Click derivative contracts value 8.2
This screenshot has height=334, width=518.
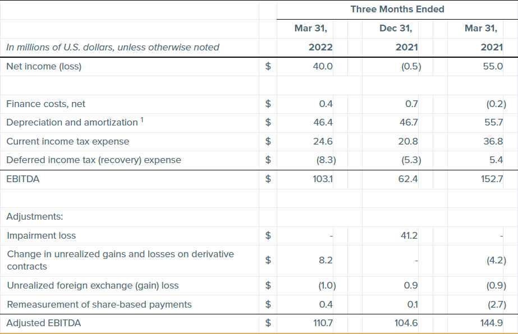point(326,260)
